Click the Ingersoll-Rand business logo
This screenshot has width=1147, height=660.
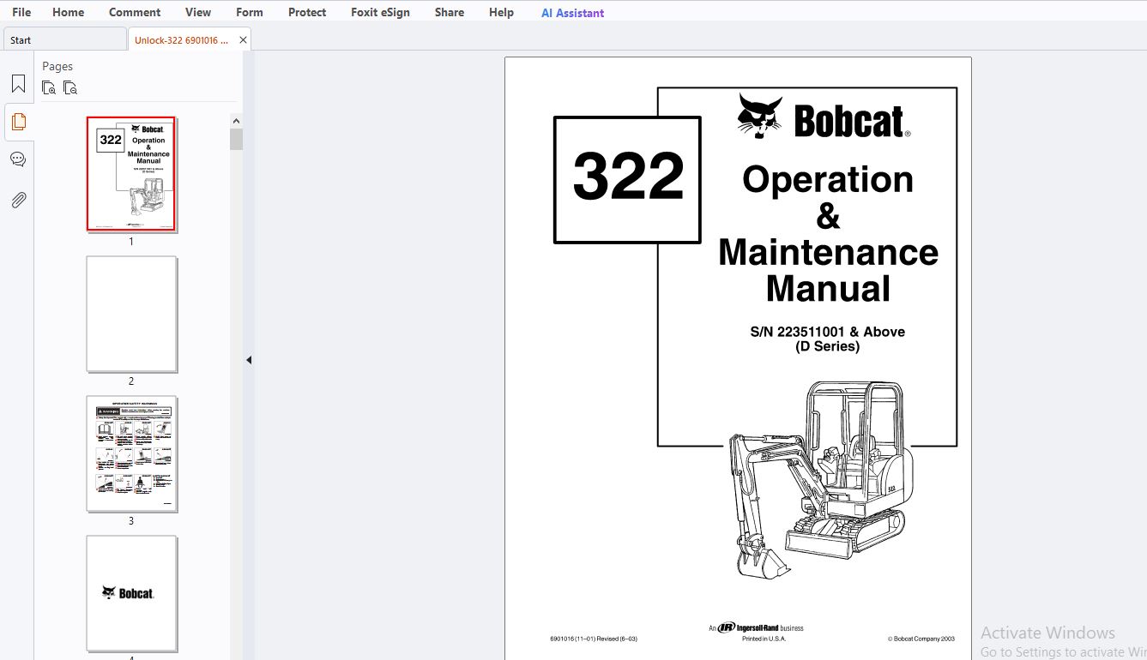756,627
